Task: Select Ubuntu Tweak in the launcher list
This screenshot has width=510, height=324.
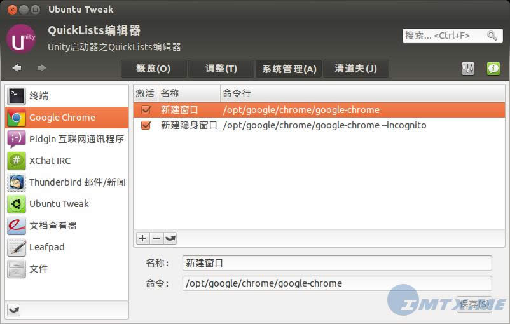Action: pos(67,204)
